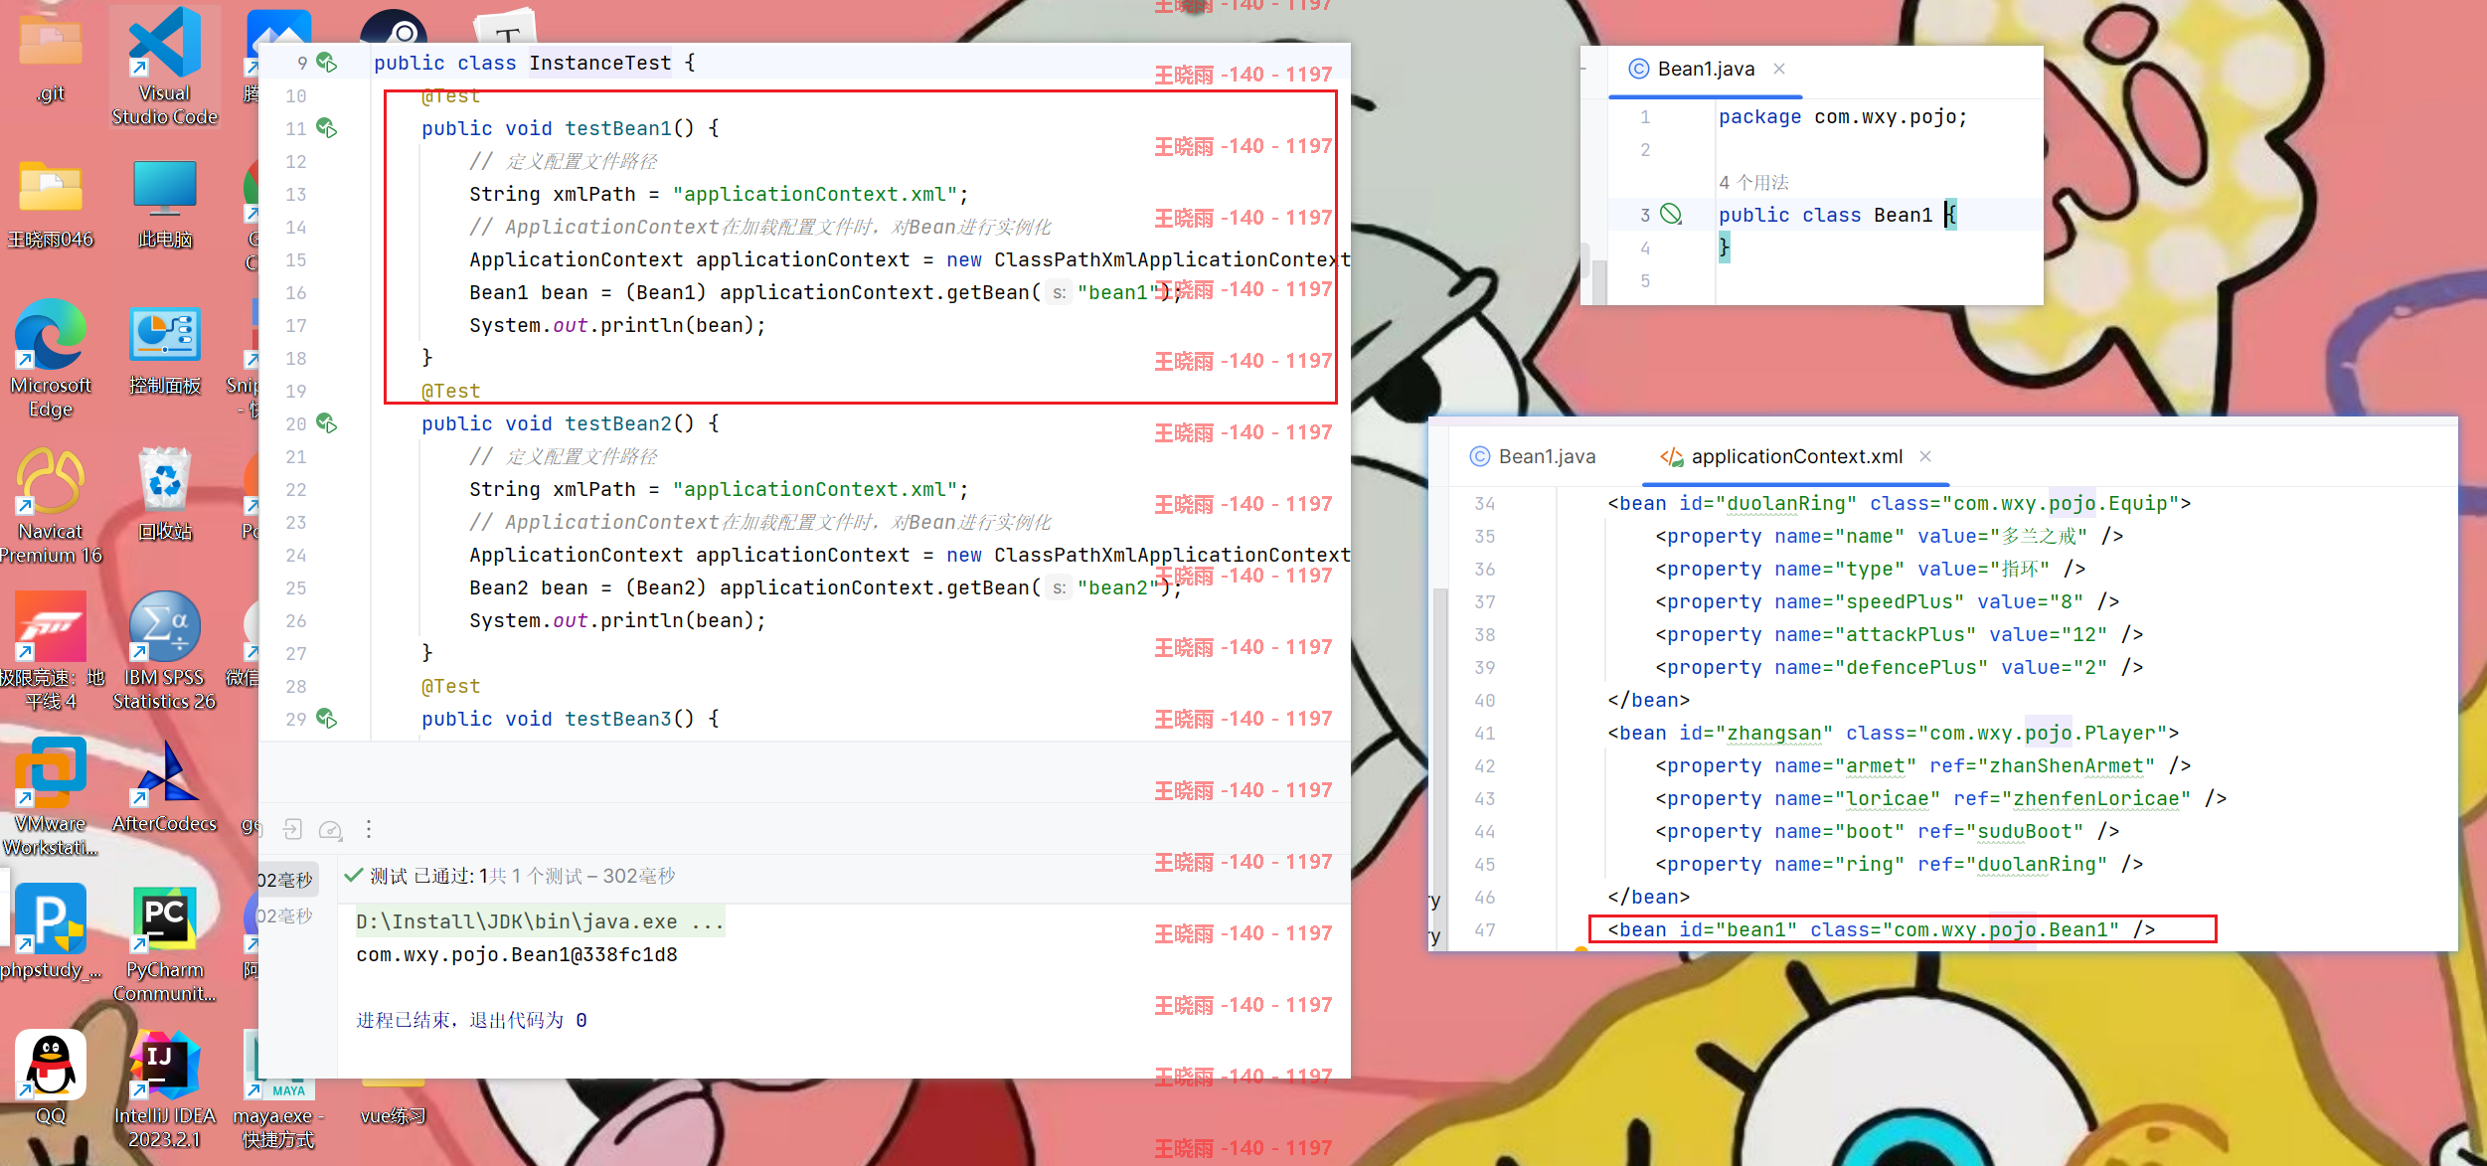
Task: Launch Microsoft Edge shortcut
Action: tap(51, 358)
